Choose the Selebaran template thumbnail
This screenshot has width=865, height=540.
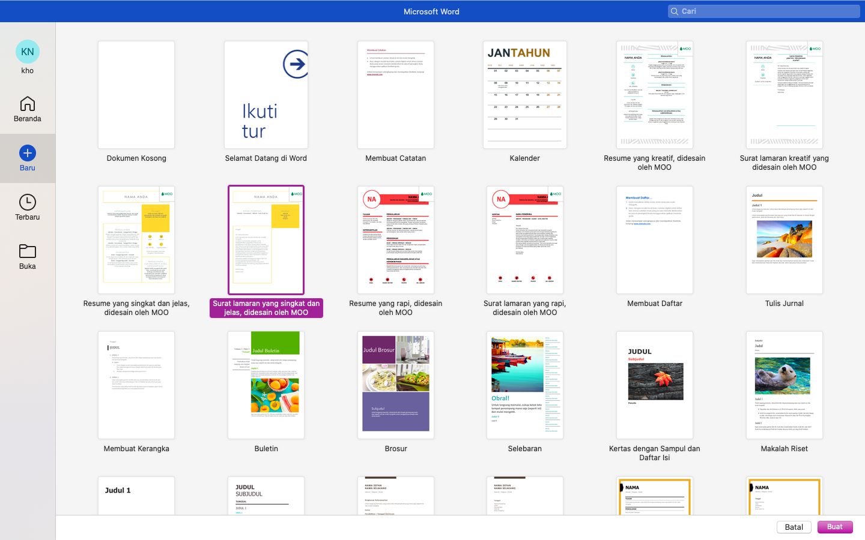click(x=525, y=385)
